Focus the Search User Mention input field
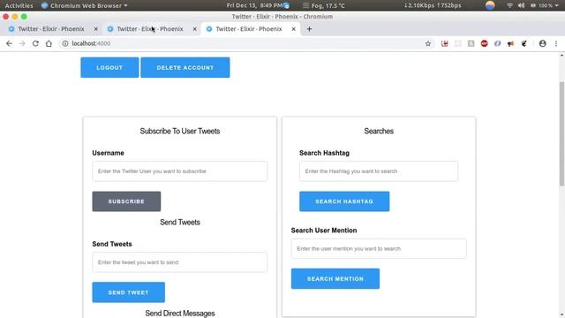 379,248
